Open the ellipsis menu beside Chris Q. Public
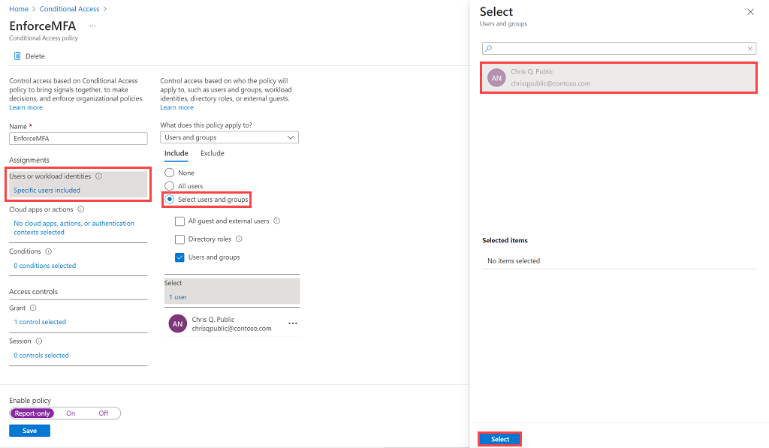 [293, 323]
